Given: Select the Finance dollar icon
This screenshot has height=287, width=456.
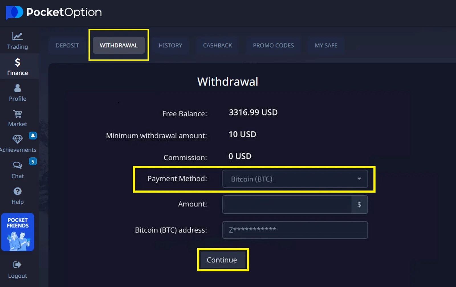Looking at the screenshot, I should (x=17, y=62).
